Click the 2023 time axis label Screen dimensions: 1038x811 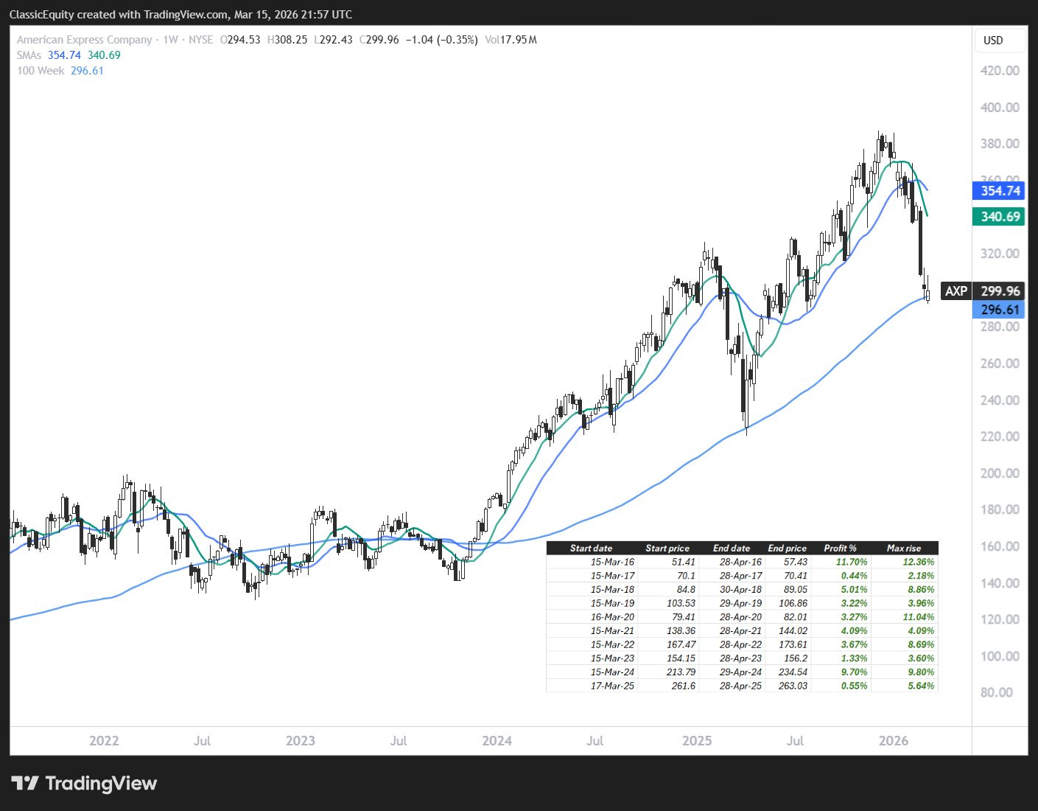pyautogui.click(x=300, y=741)
